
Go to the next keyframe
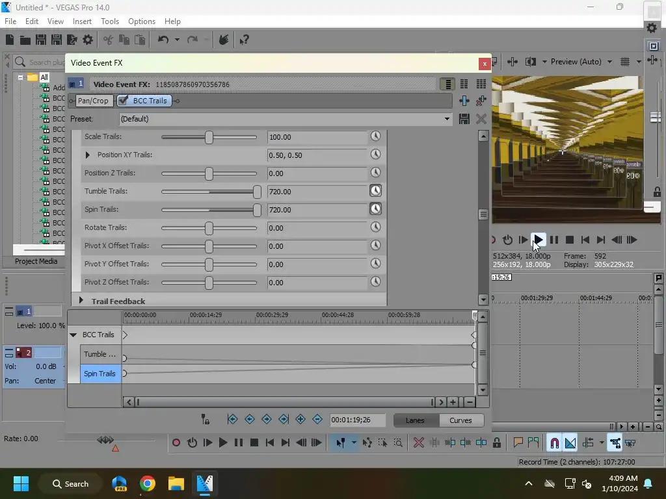pyautogui.click(x=266, y=420)
